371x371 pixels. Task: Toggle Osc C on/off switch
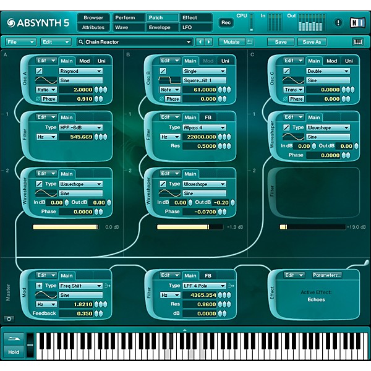(286, 71)
